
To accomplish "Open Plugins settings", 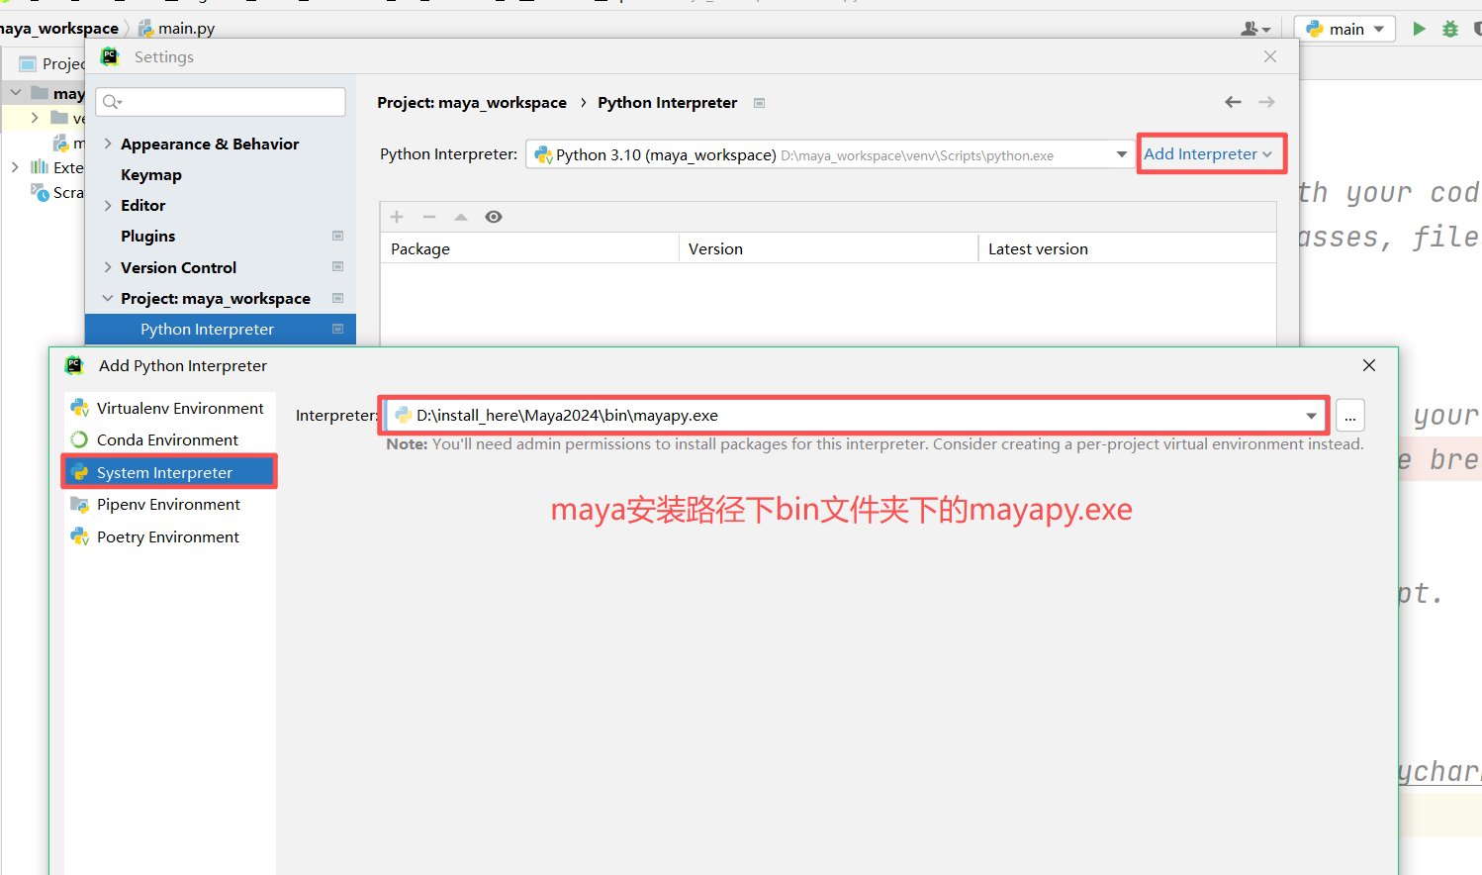I will coord(148,236).
